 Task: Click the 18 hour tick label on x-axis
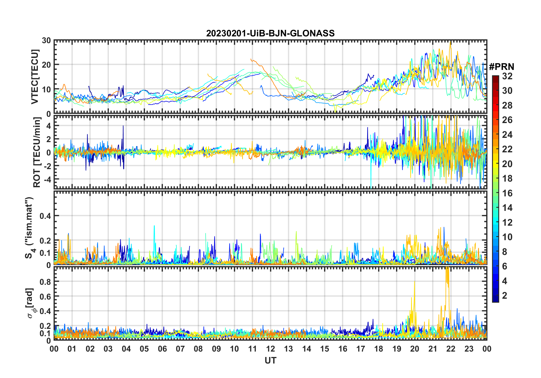[379, 349]
